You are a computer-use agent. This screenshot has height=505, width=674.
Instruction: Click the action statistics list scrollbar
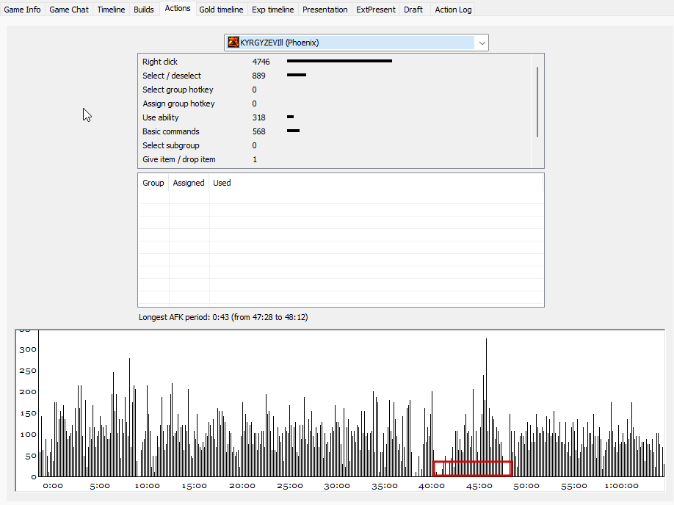537,102
